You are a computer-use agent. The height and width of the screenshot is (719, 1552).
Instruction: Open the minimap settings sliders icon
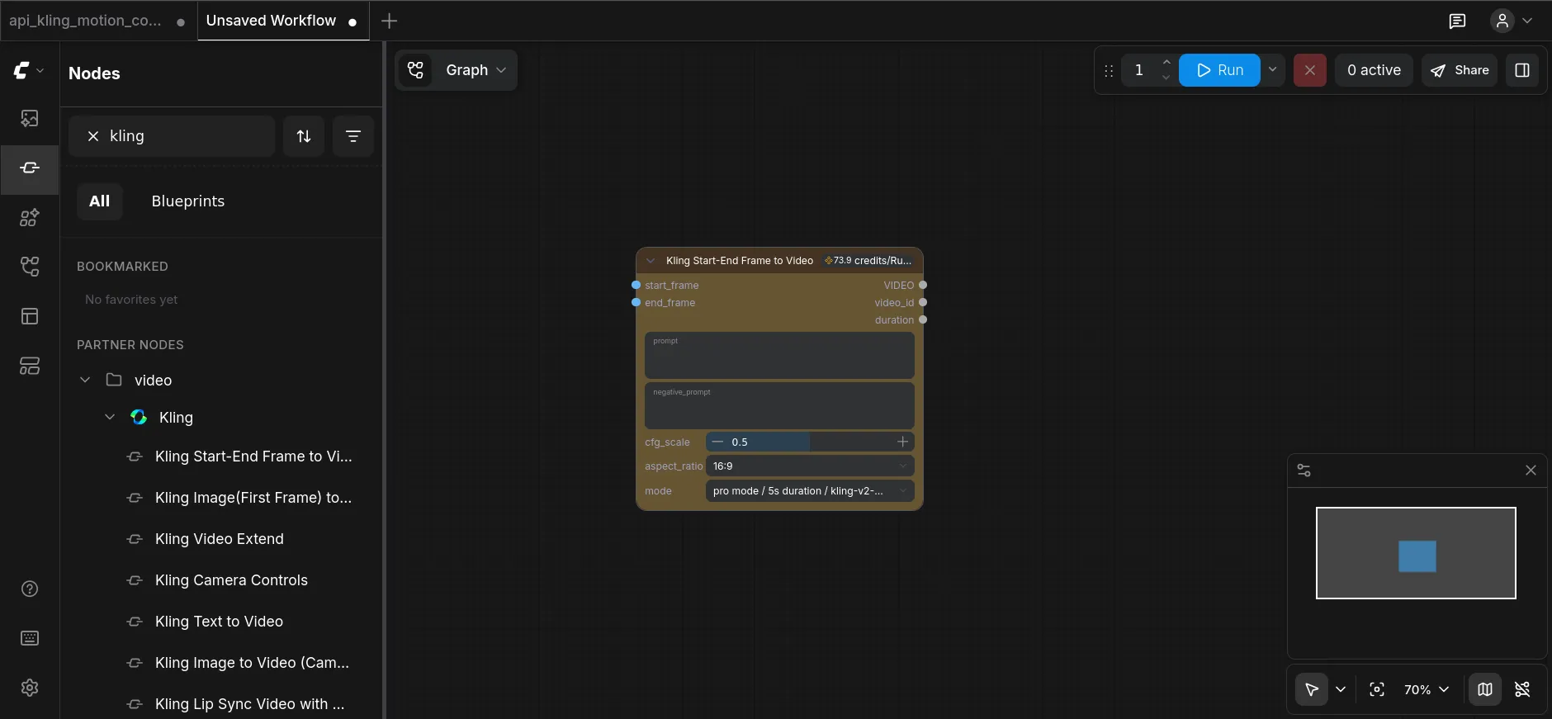coord(1304,471)
